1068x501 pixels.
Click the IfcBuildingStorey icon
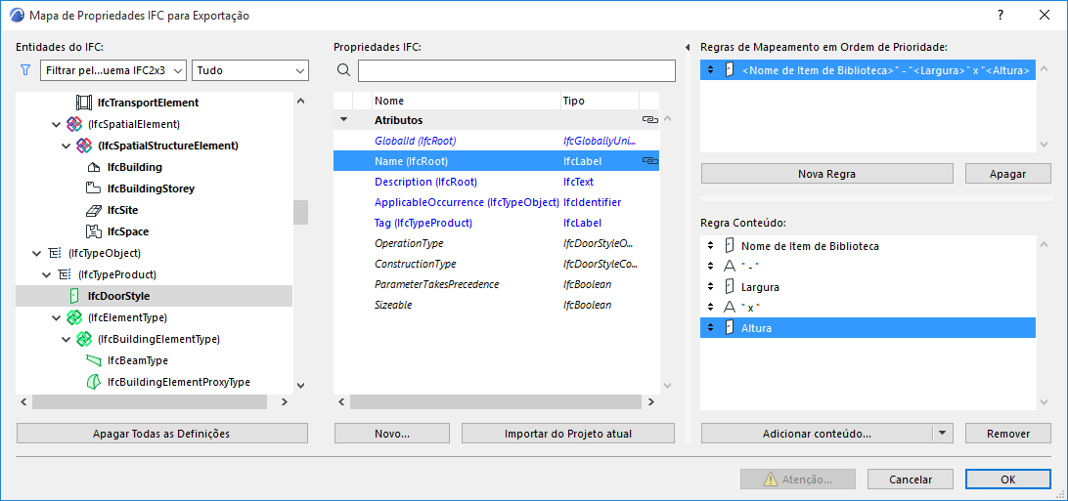94,188
